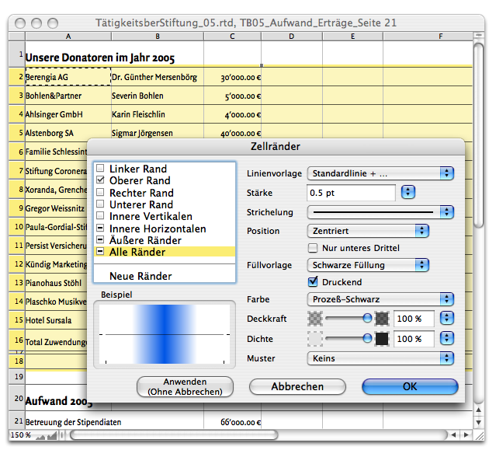Click the transparent Deckkraft minimum icon
The image size is (496, 457).
point(315,318)
